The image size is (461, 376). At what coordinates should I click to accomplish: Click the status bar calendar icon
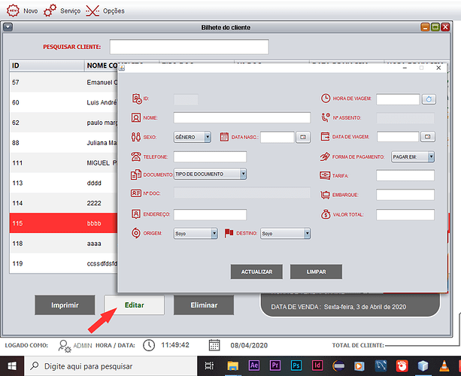point(214,345)
